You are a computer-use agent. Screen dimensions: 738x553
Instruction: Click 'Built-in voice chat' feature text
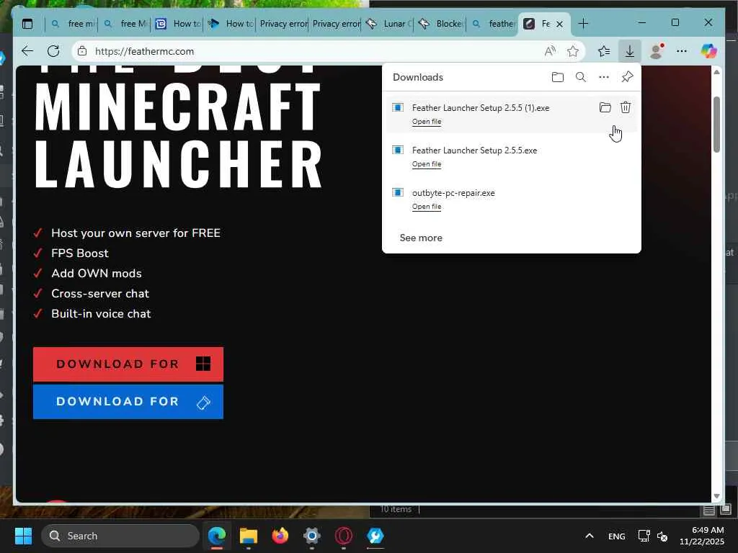(101, 314)
